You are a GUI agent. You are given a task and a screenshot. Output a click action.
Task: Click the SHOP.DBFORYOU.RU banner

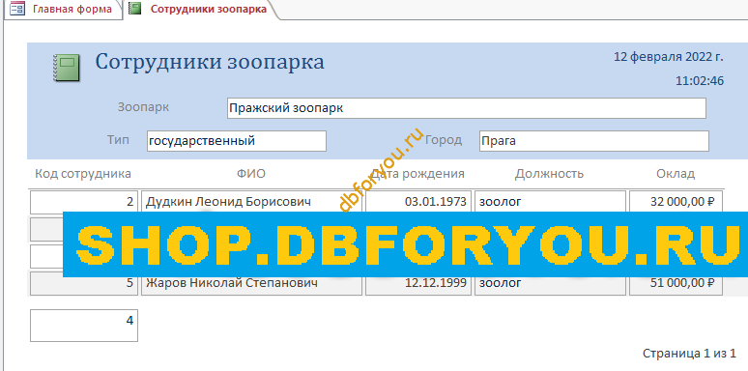(406, 244)
